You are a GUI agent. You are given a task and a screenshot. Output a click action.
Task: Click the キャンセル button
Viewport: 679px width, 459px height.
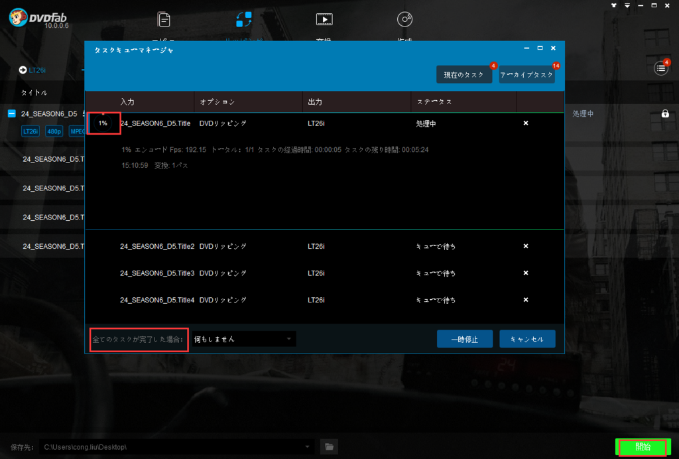527,339
